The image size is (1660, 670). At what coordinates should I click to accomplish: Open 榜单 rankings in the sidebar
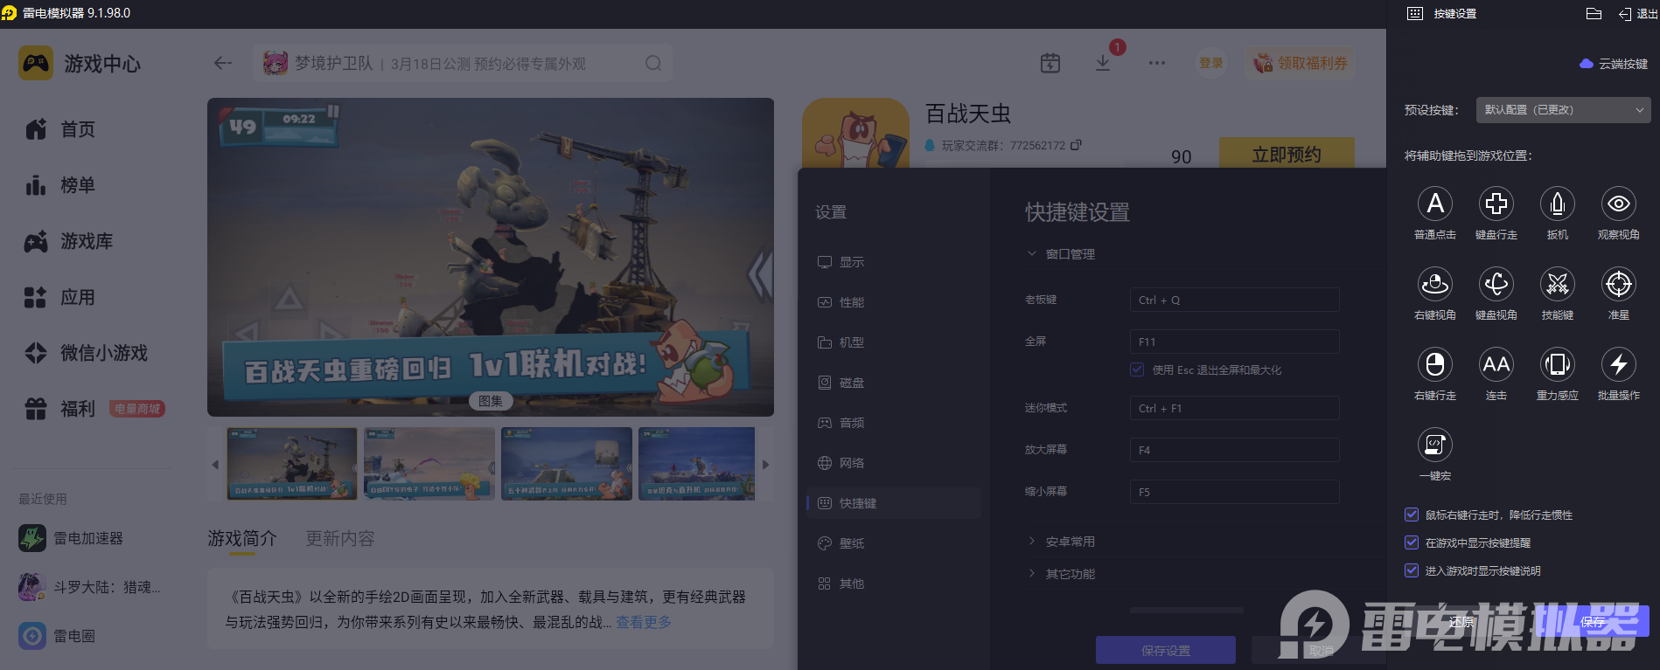point(59,185)
